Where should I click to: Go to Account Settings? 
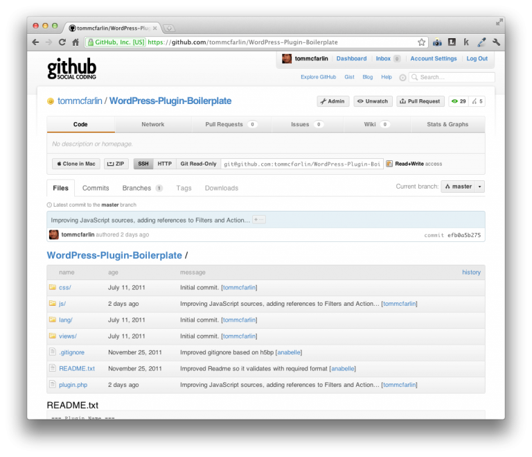pos(434,58)
